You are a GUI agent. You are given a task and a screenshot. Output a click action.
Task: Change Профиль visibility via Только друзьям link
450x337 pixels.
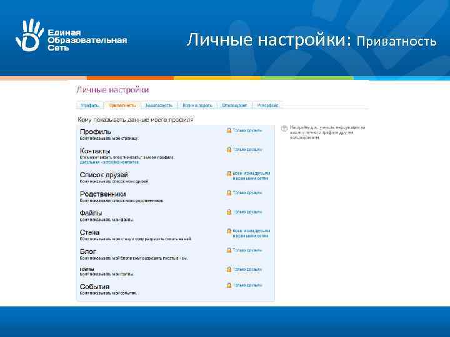pyautogui.click(x=247, y=130)
